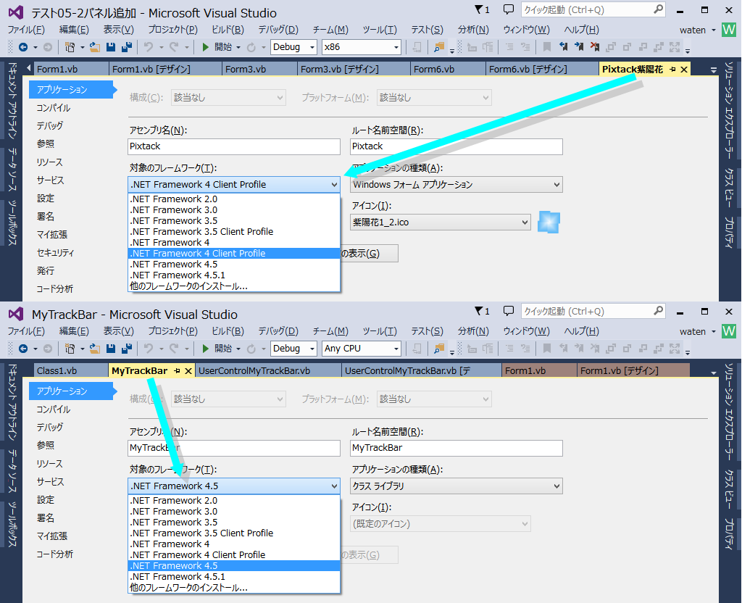Click the W account badge in top window

pos(729,30)
